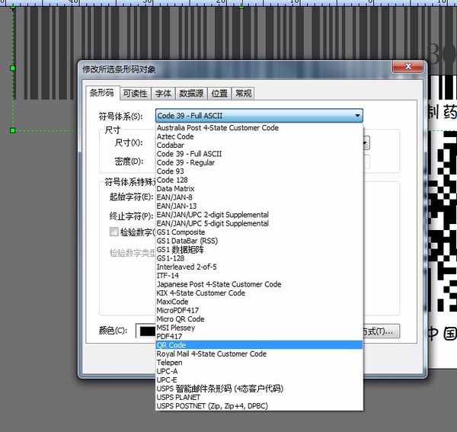Choose Code 93 in the list

click(x=259, y=171)
